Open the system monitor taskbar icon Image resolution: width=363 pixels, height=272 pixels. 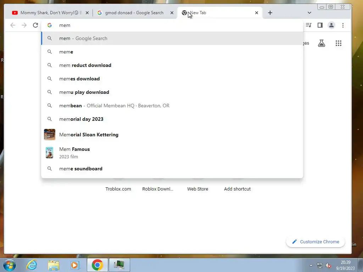[x=119, y=265]
